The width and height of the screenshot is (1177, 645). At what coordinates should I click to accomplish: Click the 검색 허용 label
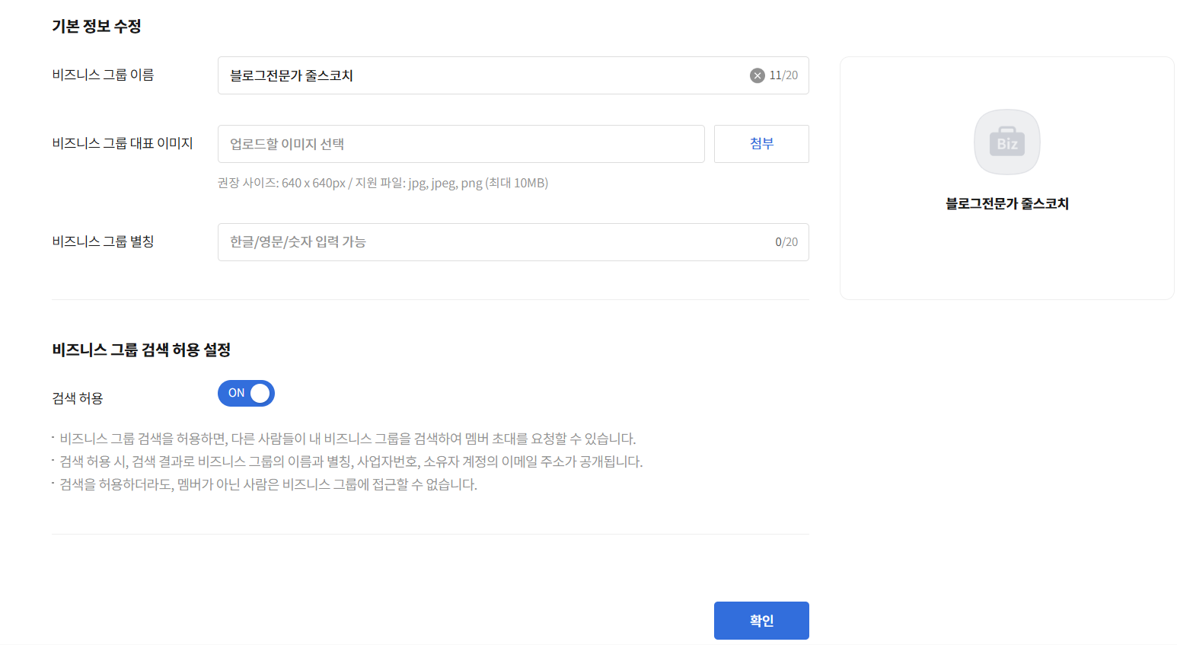coord(78,398)
